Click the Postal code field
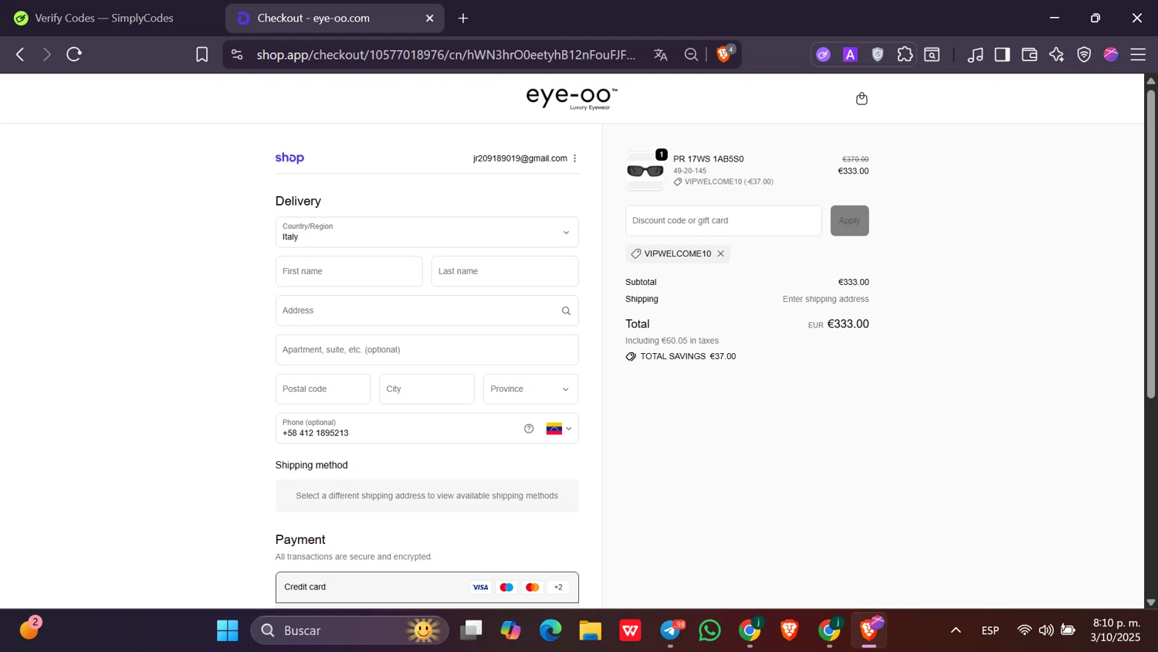 [x=323, y=389]
